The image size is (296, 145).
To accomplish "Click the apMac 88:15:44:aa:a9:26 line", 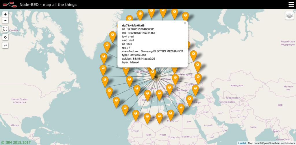I will [x=138, y=59].
